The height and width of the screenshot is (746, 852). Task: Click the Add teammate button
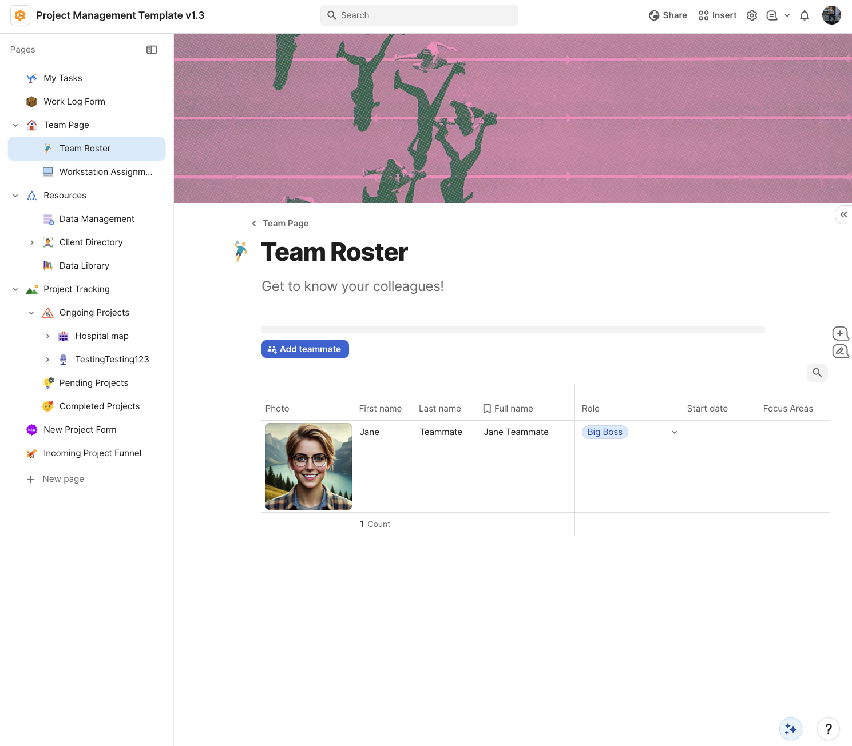(305, 349)
